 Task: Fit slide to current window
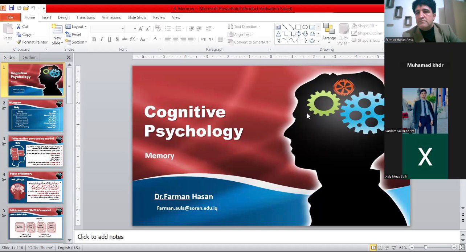461,248
